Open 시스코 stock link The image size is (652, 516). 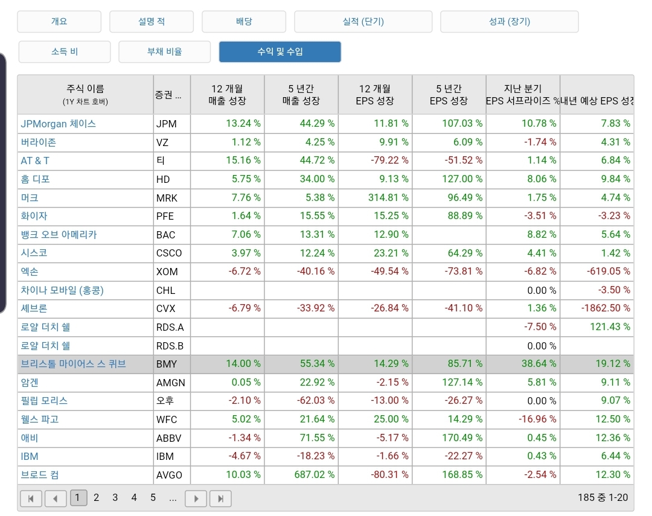pyautogui.click(x=34, y=253)
